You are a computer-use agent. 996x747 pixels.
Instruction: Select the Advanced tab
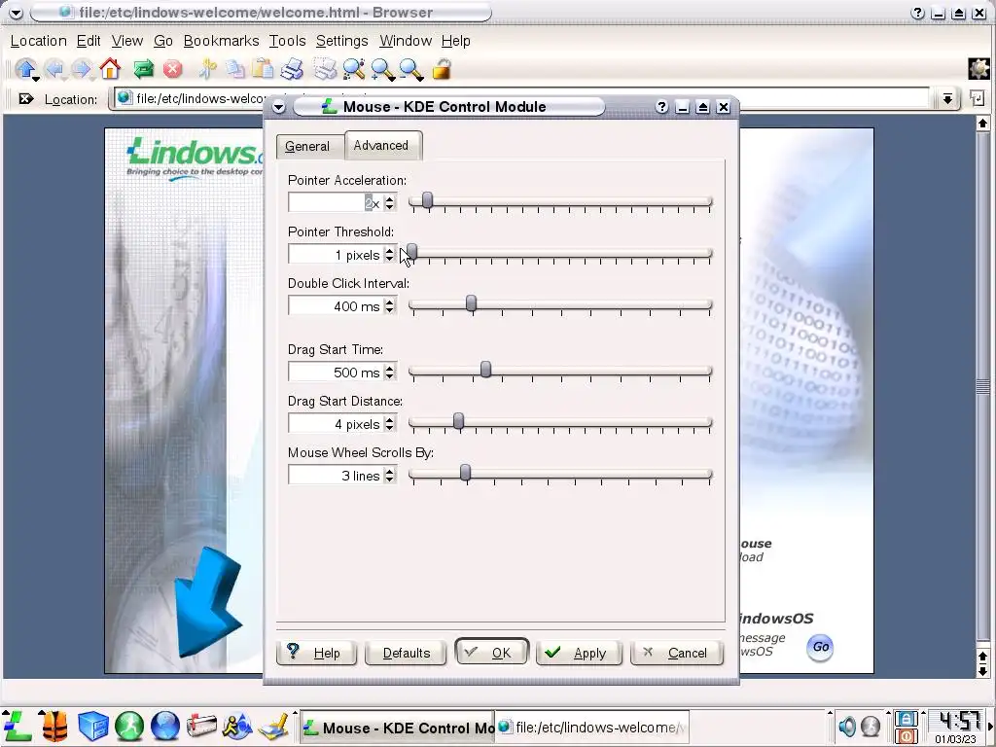tap(382, 146)
